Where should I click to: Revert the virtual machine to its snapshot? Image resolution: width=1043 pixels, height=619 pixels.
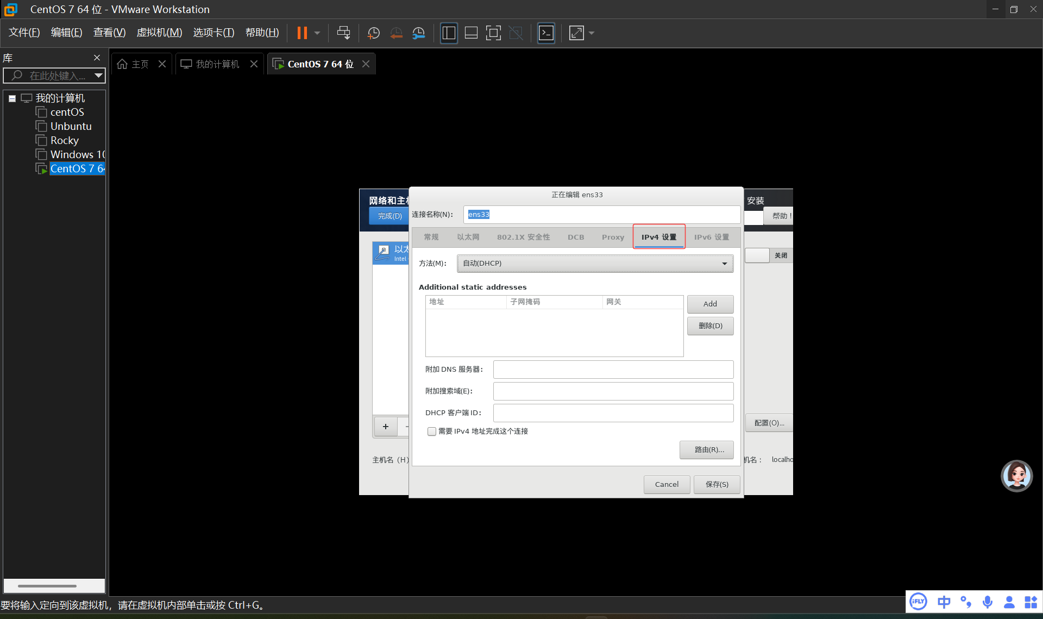[396, 33]
